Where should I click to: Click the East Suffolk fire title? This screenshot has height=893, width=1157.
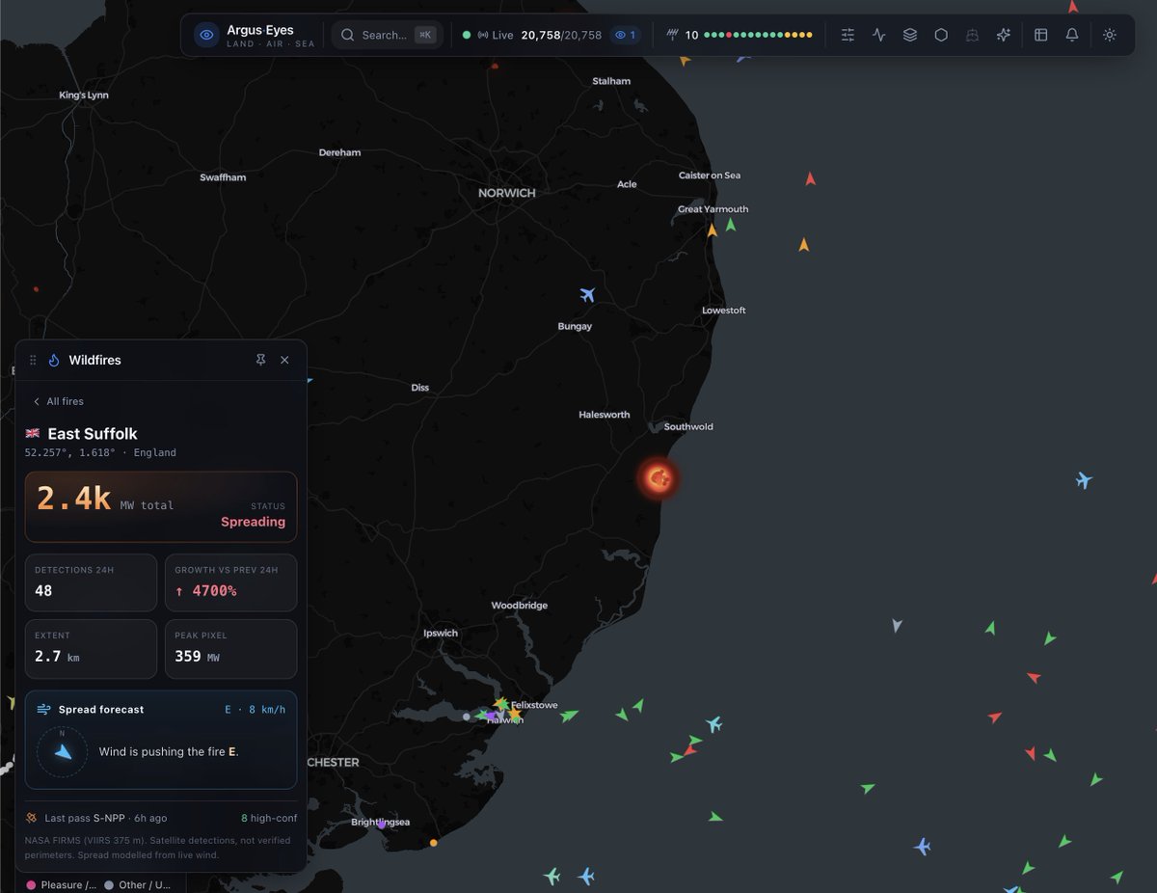coord(93,434)
